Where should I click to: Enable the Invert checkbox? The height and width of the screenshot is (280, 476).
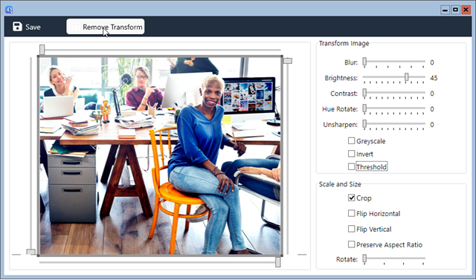pyautogui.click(x=351, y=154)
